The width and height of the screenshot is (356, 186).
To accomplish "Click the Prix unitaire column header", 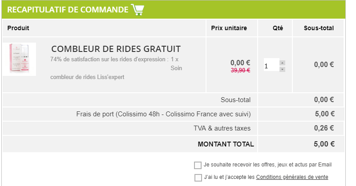I will point(229,28).
